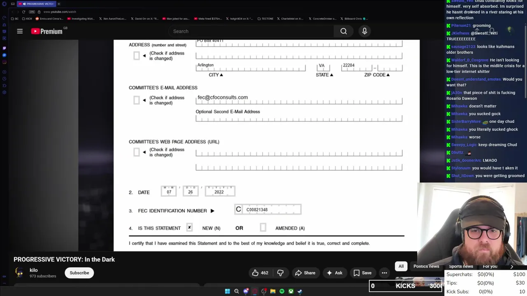Open the Ask feature
Image resolution: width=527 pixels, height=296 pixels.
click(x=334, y=273)
